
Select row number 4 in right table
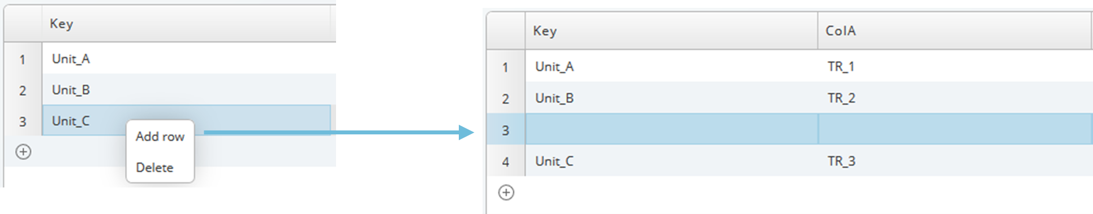pyautogui.click(x=506, y=161)
